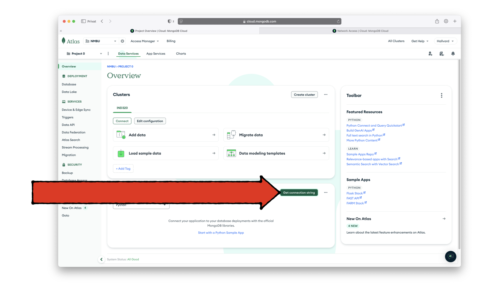
Task: Open Backup under Security
Action: tap(67, 173)
